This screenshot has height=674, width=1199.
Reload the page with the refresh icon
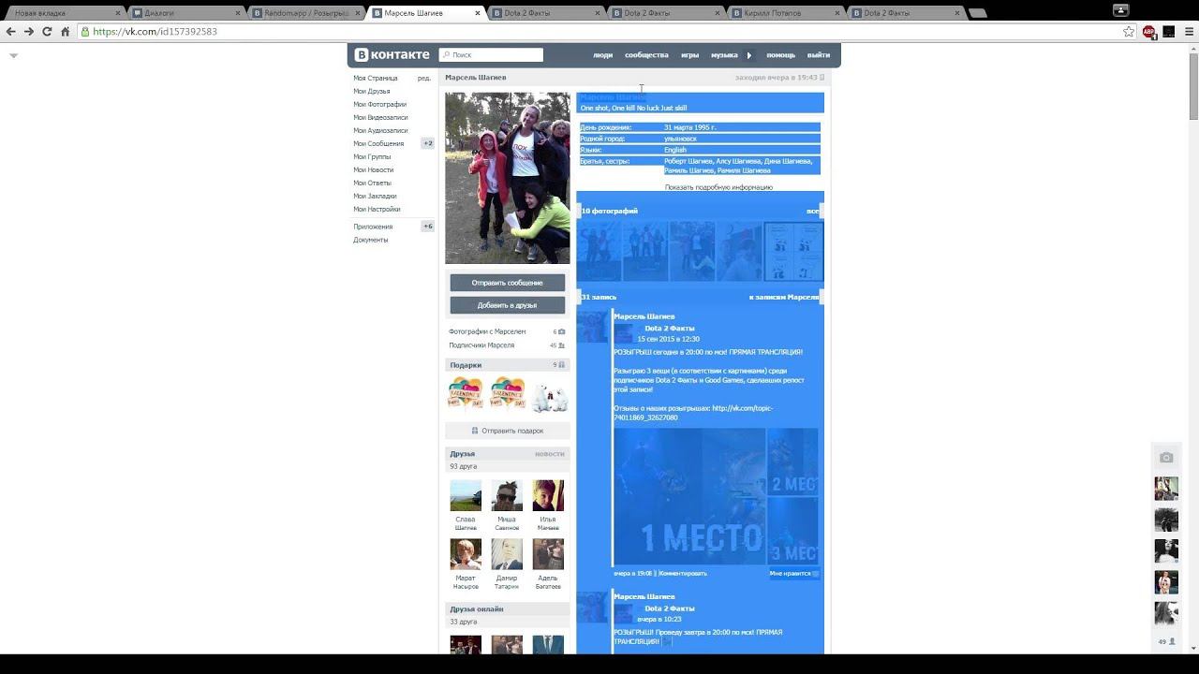click(x=47, y=31)
